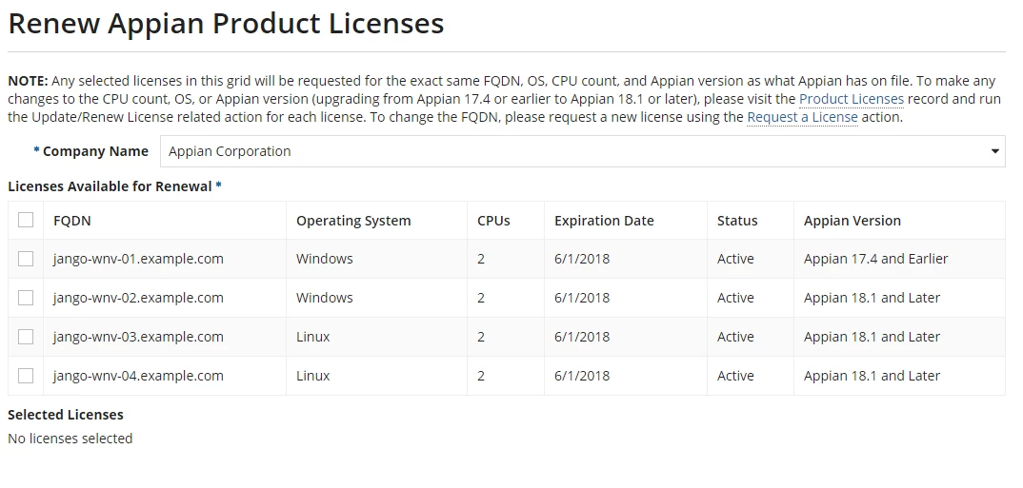The height and width of the screenshot is (488, 1023).
Task: Sort by the Status column header
Action: tap(737, 221)
